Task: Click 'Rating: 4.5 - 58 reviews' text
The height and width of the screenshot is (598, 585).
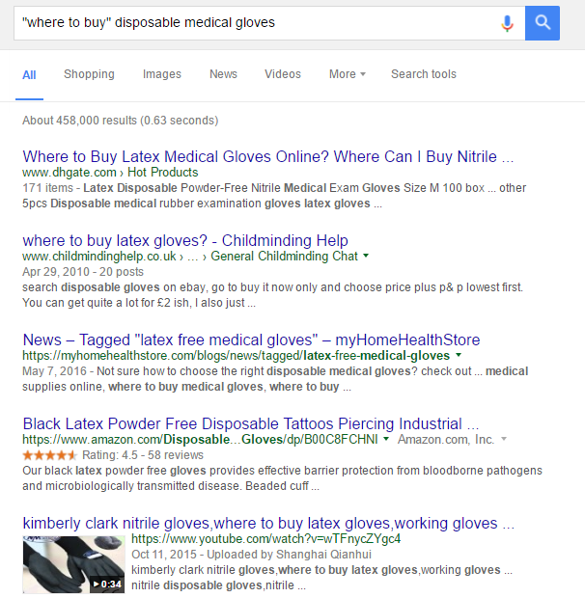Action: (143, 455)
